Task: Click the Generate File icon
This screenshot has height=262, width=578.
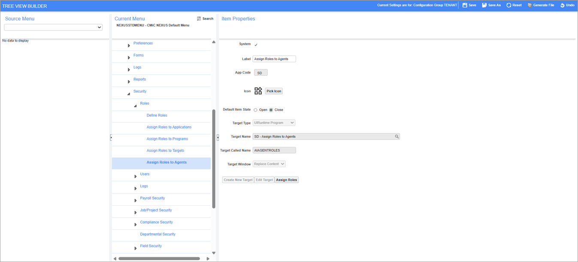Action: coord(530,6)
